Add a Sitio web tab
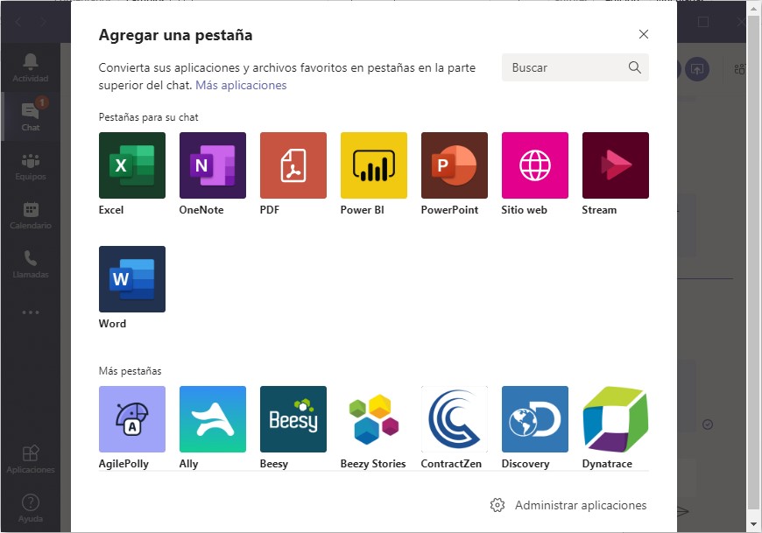The width and height of the screenshot is (762, 533). [534, 165]
